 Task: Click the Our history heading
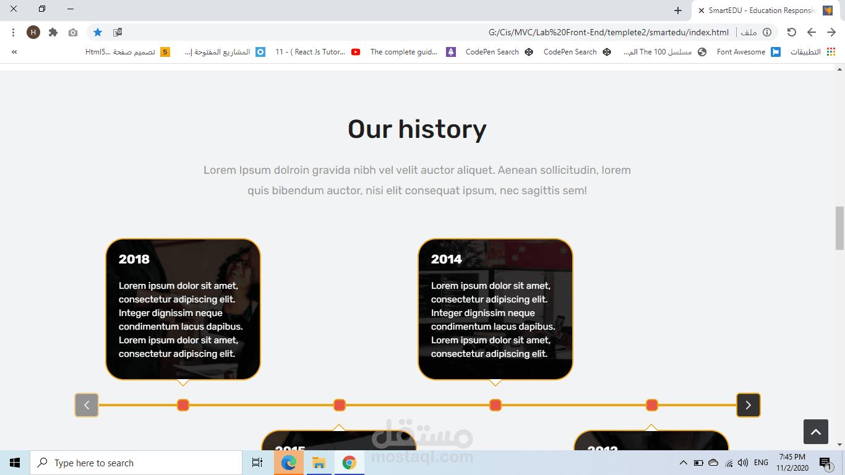click(417, 129)
